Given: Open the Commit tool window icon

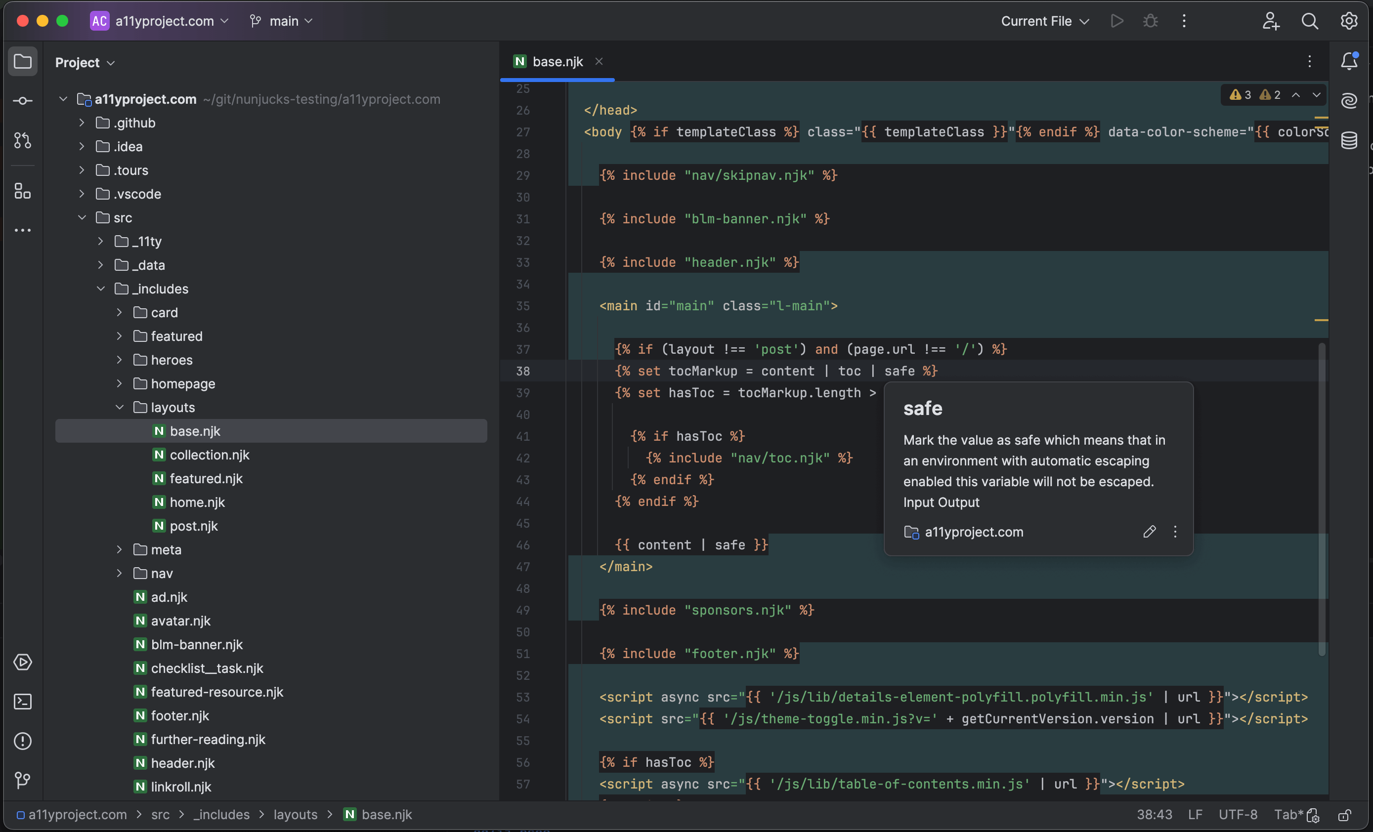Looking at the screenshot, I should (22, 101).
